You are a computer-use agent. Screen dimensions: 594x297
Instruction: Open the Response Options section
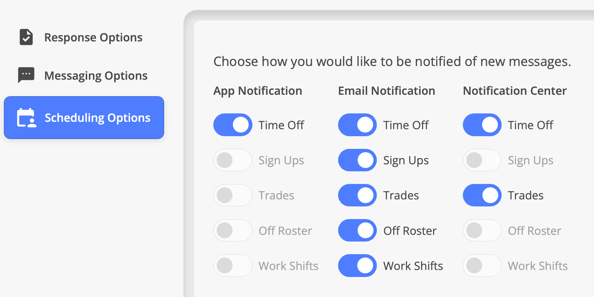click(93, 38)
